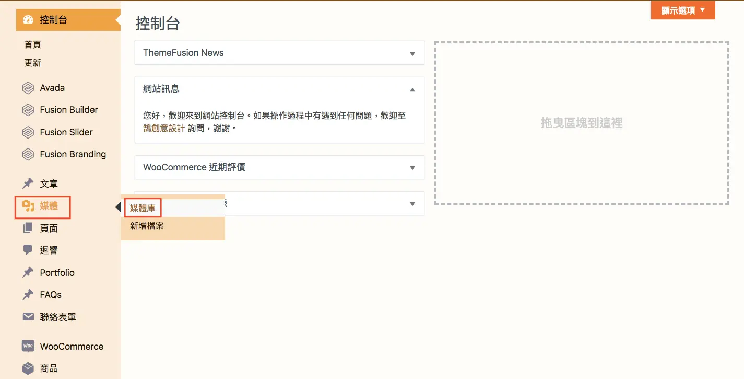Expand the ThemeFusion News panel arrow
744x379 pixels.
(x=412, y=53)
